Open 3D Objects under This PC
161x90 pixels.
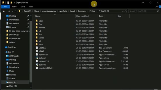[x=14, y=56]
